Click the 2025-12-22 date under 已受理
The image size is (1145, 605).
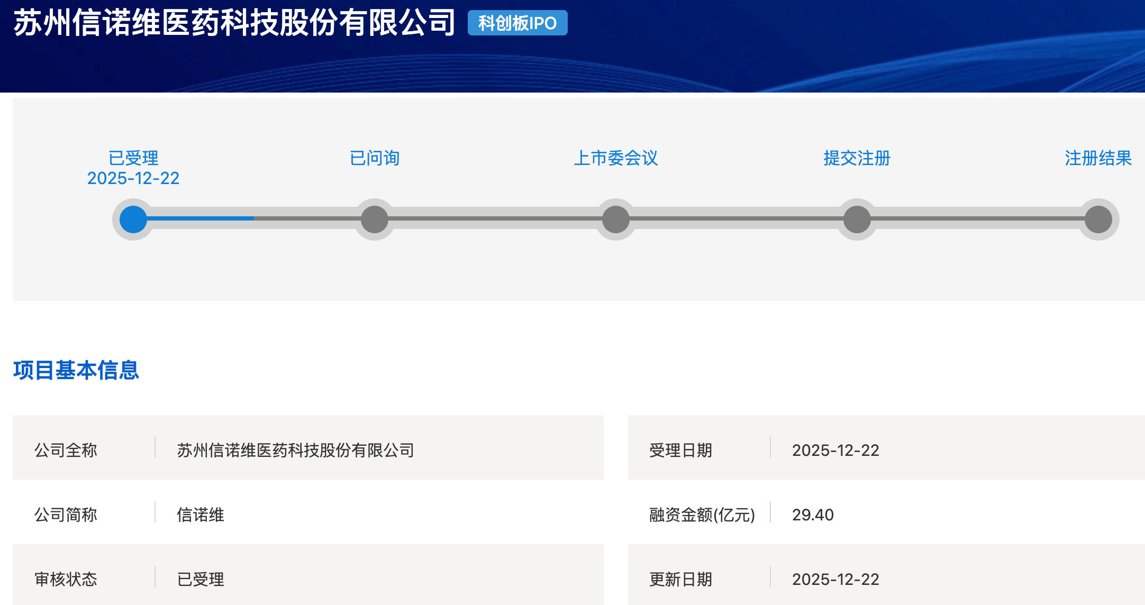[133, 178]
